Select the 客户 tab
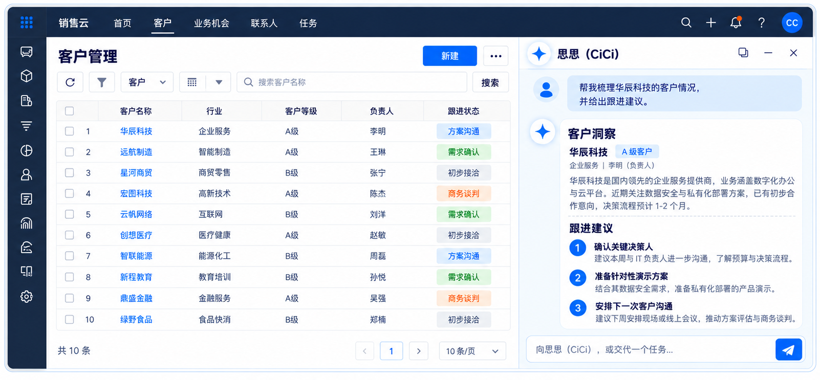Screen dimensions: 820x380 tap(162, 23)
